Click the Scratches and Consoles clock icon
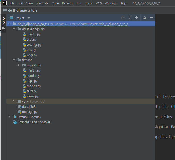This screenshot has height=160, width=175. tap(15, 122)
